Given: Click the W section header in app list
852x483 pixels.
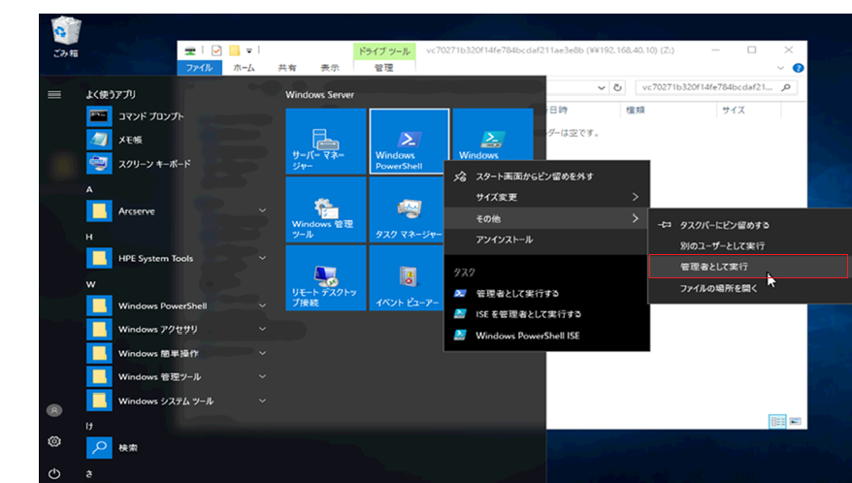Looking at the screenshot, I should [91, 284].
